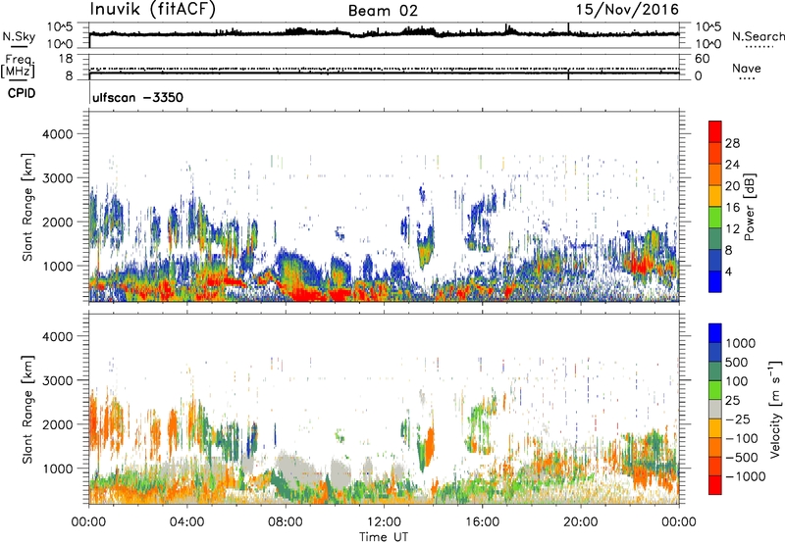Click the 18 MHz frequency tick label
The image size is (785, 543).
(66, 59)
